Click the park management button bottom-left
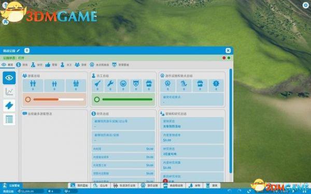Image resolution: width=311 pixels, height=194 pixels. click(x=11, y=186)
